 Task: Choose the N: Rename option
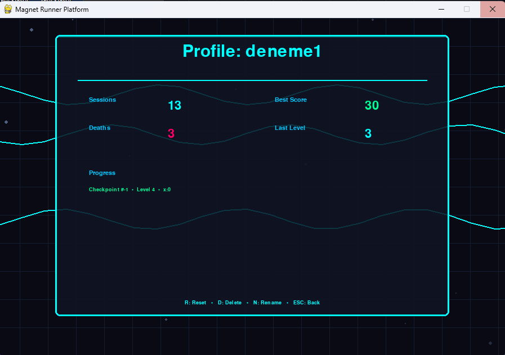[x=267, y=303]
